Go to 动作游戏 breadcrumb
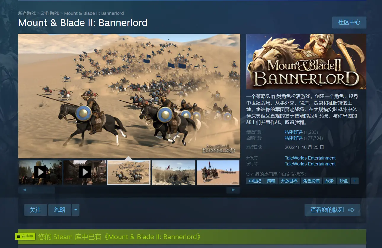Screen dimensions: 382x248 point(50,13)
